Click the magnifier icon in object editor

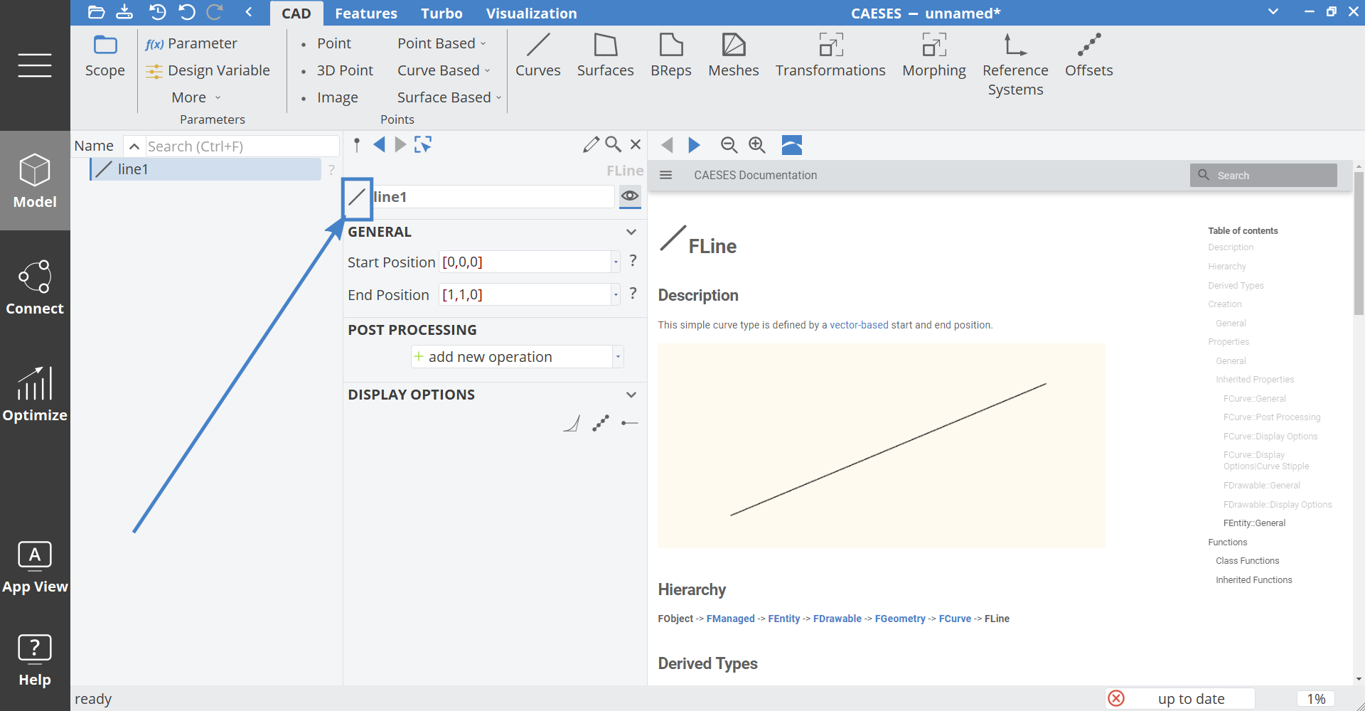(613, 145)
